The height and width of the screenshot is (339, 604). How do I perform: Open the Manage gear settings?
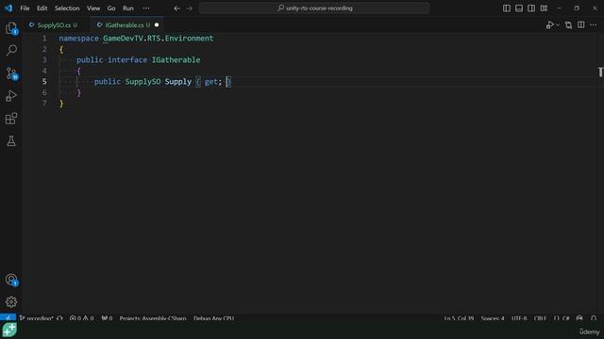pyautogui.click(x=11, y=301)
